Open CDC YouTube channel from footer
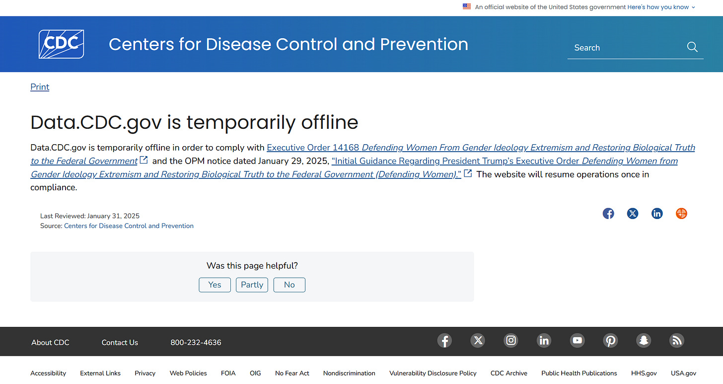The image size is (723, 384). [577, 340]
